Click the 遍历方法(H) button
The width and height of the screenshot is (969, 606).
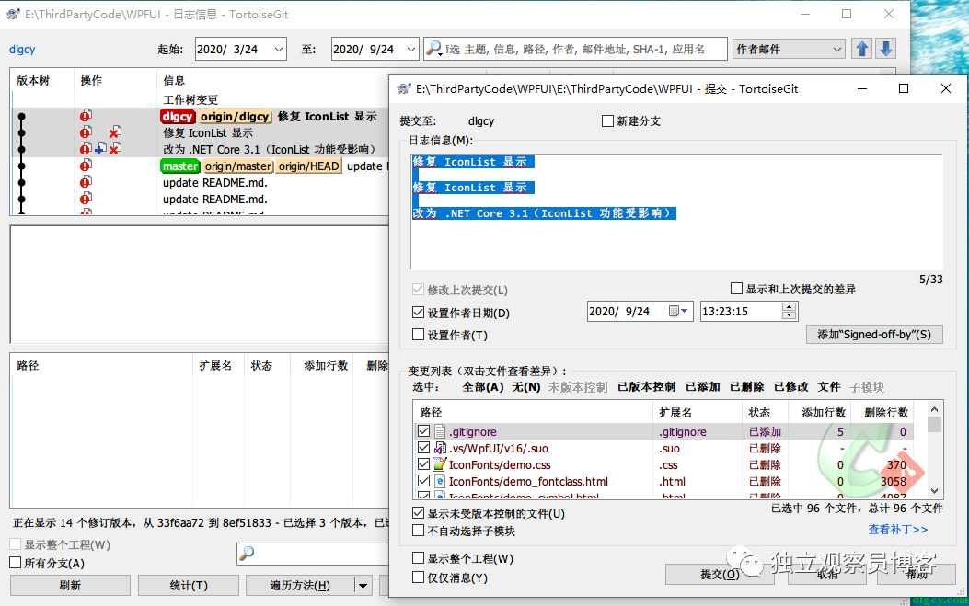(300, 585)
